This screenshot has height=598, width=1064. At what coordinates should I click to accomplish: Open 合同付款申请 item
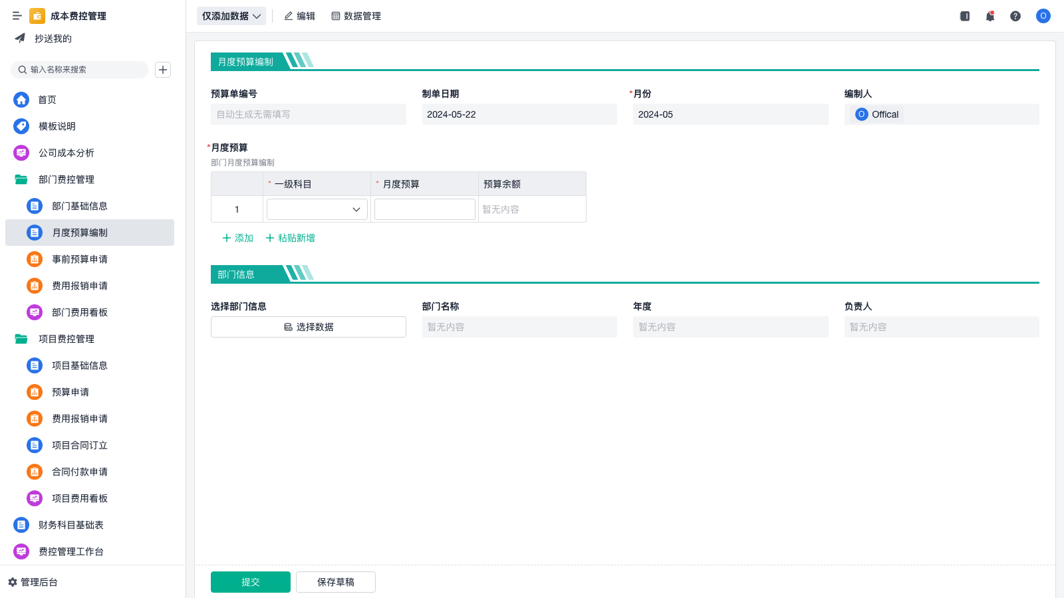click(x=90, y=472)
